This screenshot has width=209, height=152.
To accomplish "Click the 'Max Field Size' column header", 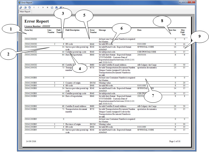I will pos(183,32).
